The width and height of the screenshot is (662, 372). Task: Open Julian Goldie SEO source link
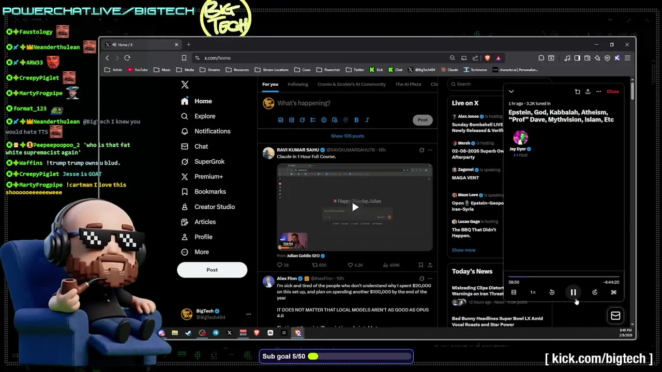[305, 256]
